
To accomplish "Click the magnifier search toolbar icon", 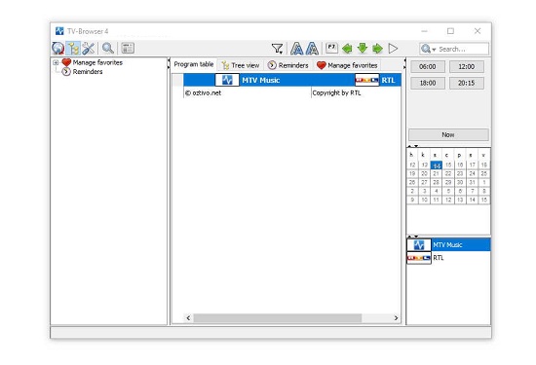I will pyautogui.click(x=108, y=48).
